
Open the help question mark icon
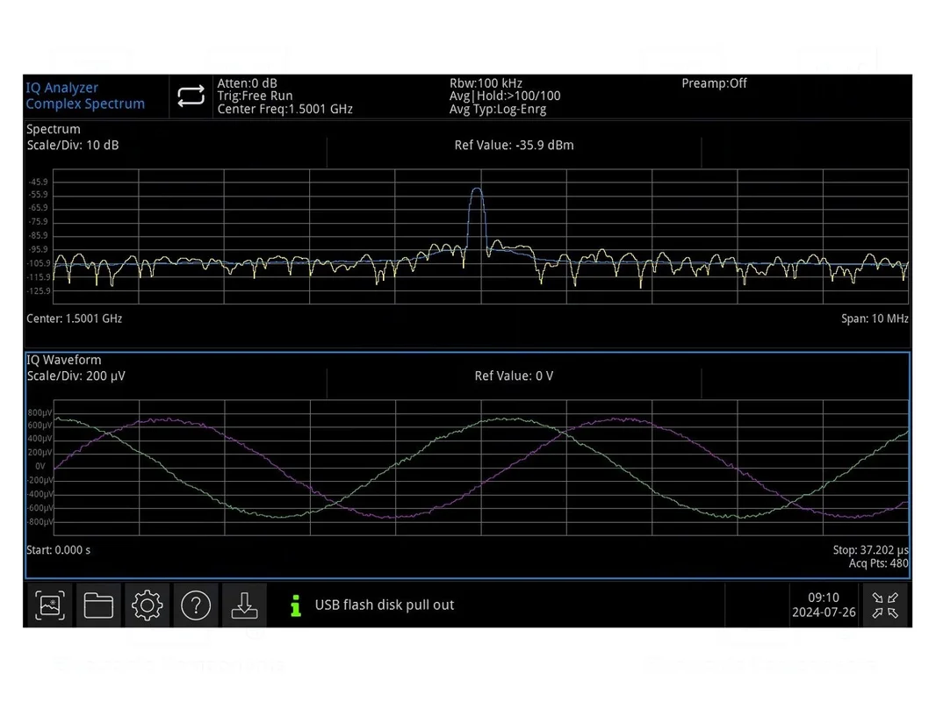tap(196, 605)
